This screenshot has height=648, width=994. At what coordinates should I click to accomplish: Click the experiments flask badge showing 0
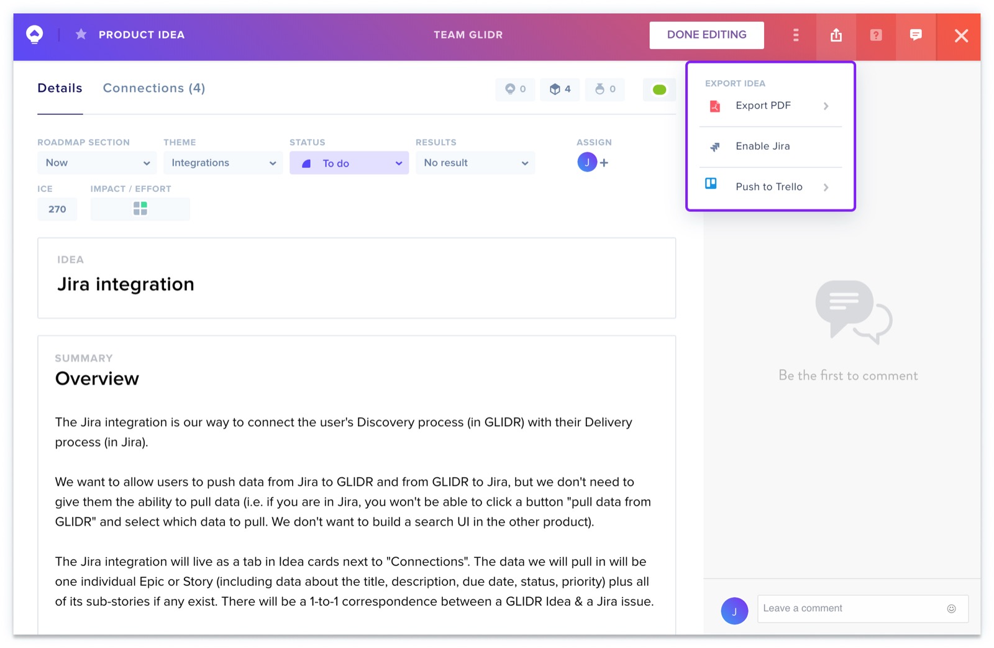pos(605,89)
